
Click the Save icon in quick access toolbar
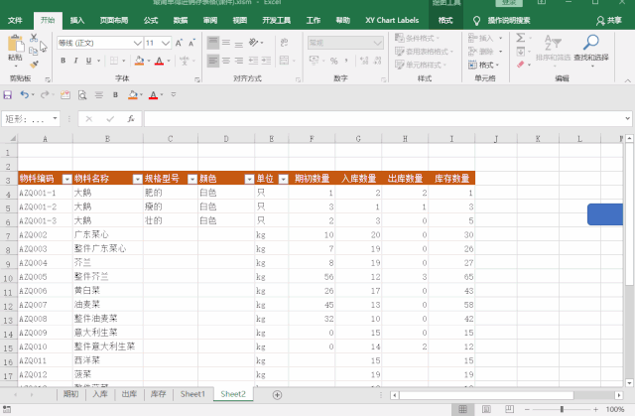pyautogui.click(x=8, y=95)
